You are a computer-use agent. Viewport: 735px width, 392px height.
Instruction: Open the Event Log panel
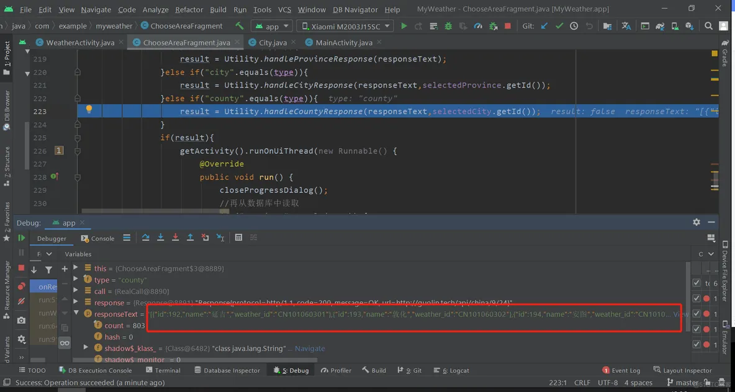(621, 370)
